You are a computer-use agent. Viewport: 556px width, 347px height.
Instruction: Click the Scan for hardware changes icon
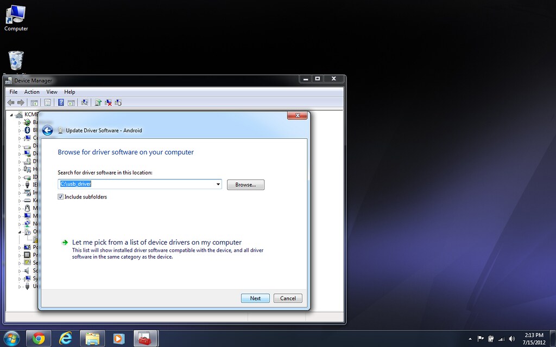pos(85,102)
